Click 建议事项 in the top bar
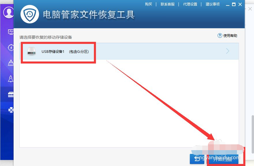The width and height of the screenshot is (254, 166). tap(212, 4)
